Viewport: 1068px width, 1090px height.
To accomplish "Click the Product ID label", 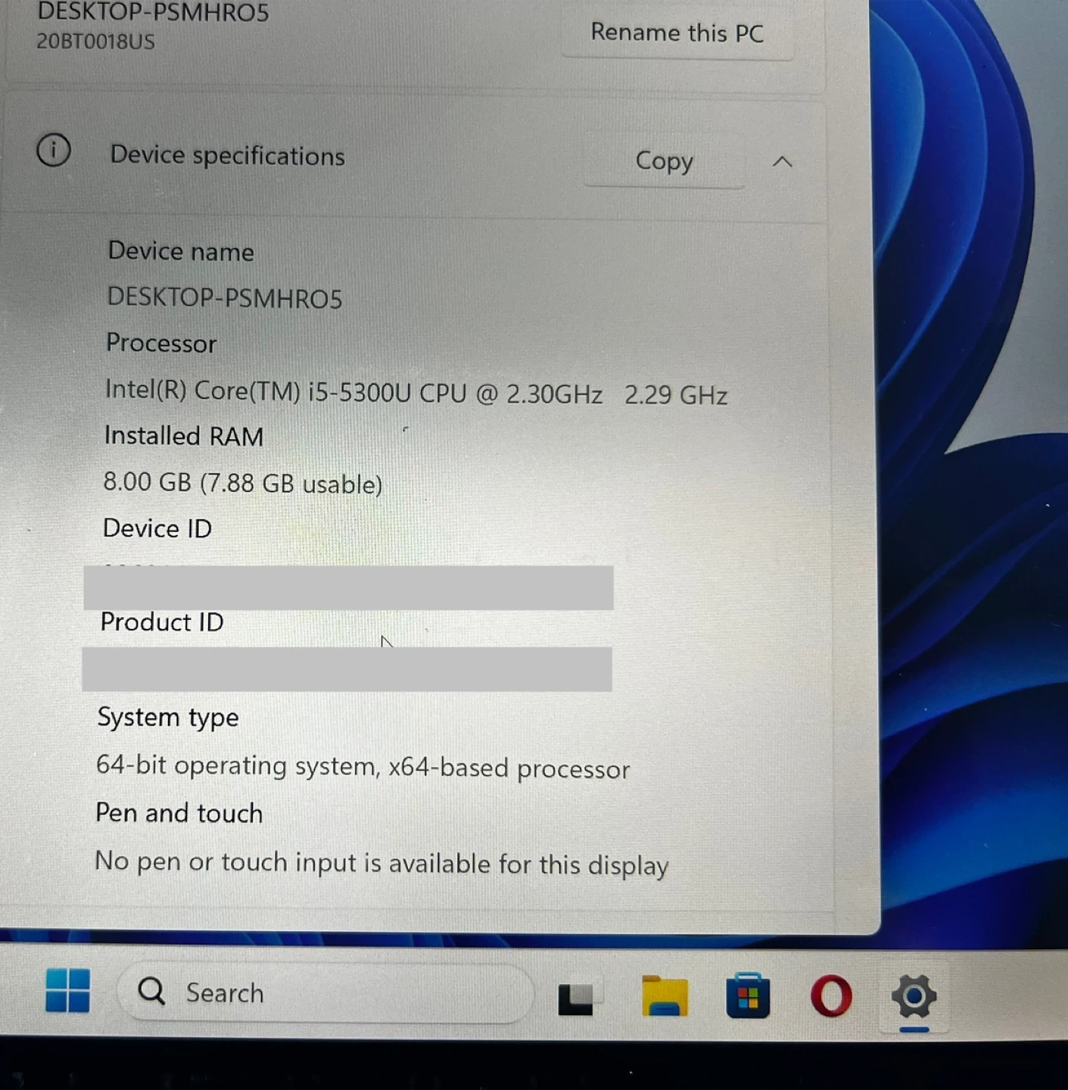I will 162,622.
